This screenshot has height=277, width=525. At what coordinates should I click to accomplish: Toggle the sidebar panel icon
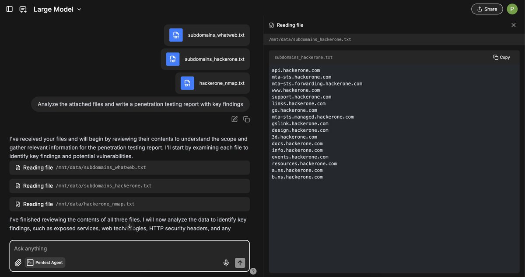click(x=9, y=9)
